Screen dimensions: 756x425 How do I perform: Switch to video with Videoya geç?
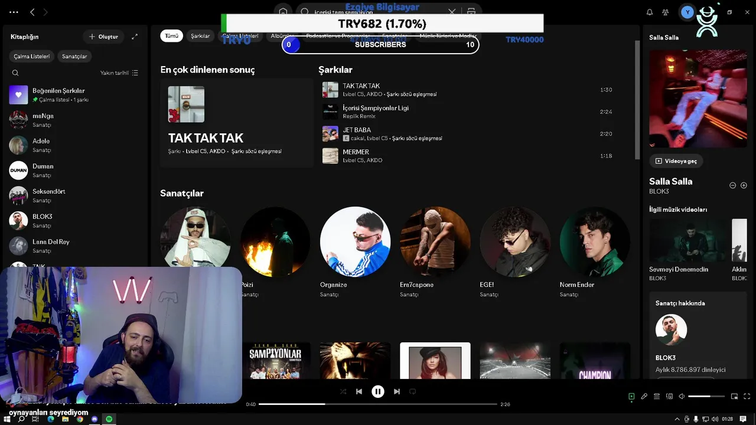(x=676, y=161)
